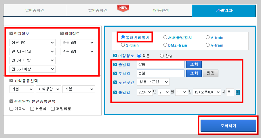
Task: Open the year 2024 dropdown
Action: point(145,92)
